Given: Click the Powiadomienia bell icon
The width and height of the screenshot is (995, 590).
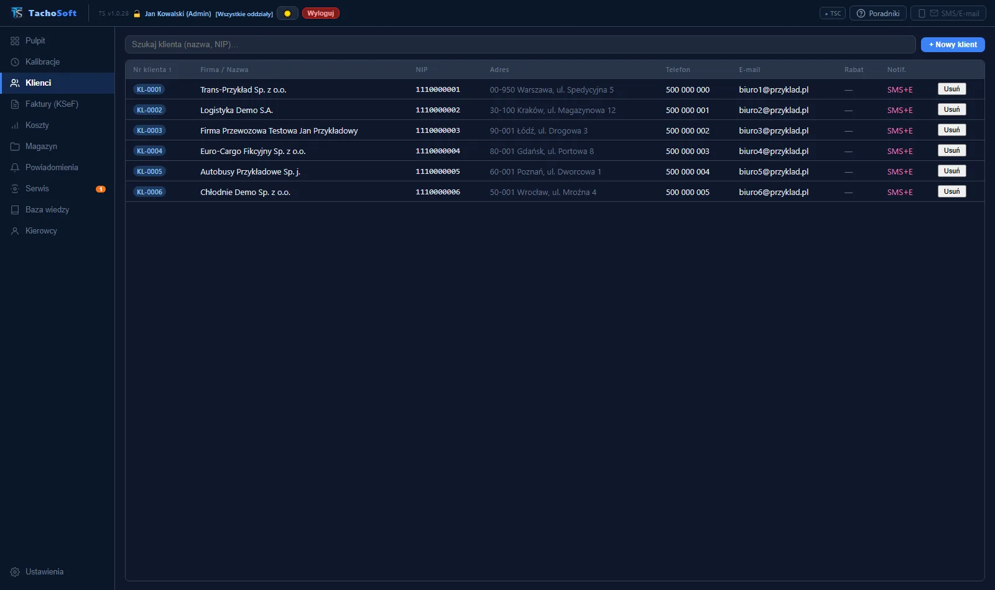Looking at the screenshot, I should [x=15, y=168].
